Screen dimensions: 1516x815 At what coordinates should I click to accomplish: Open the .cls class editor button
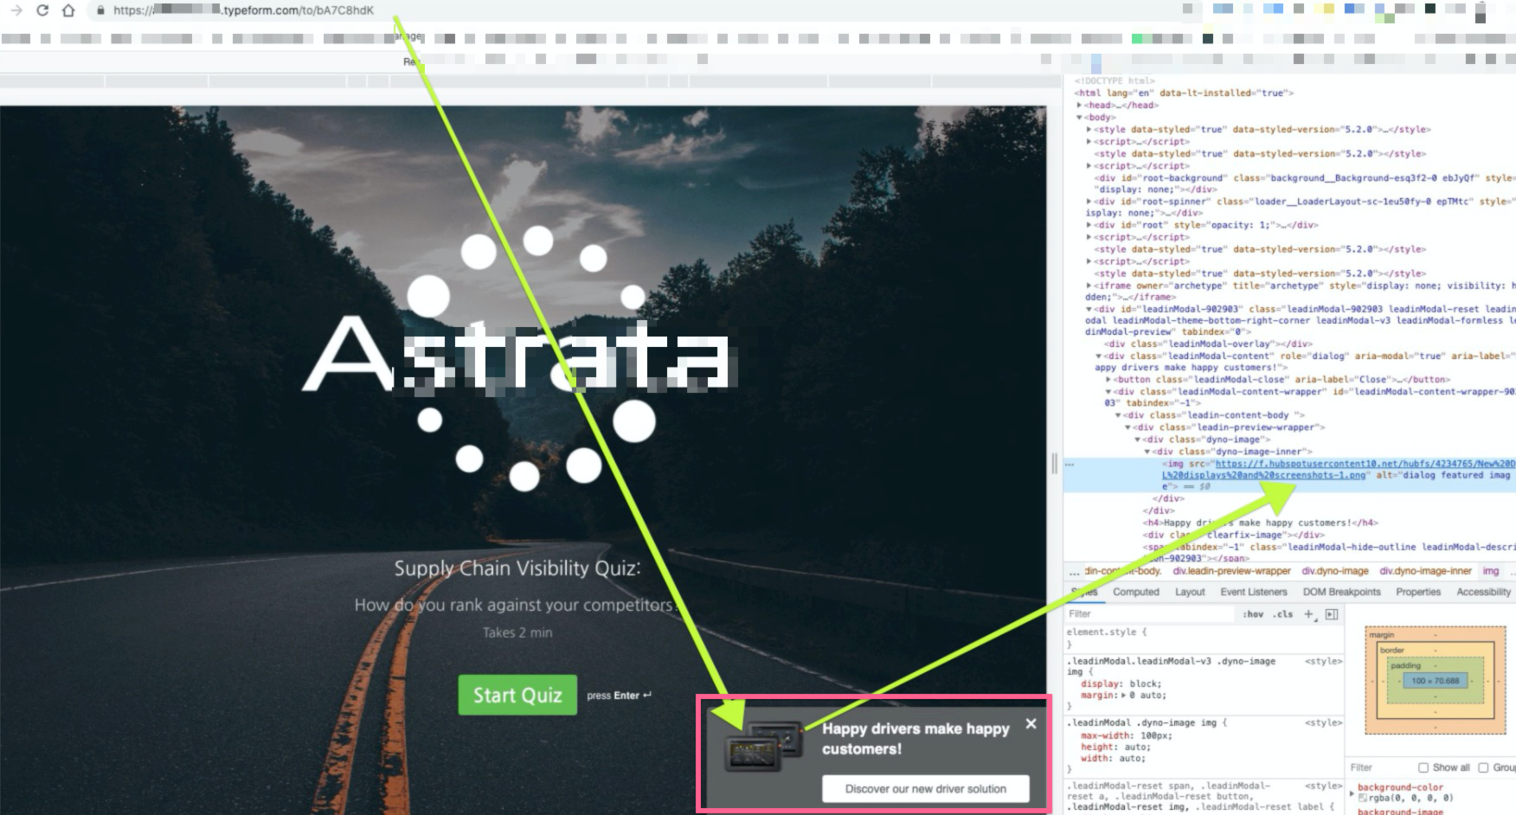click(1284, 614)
